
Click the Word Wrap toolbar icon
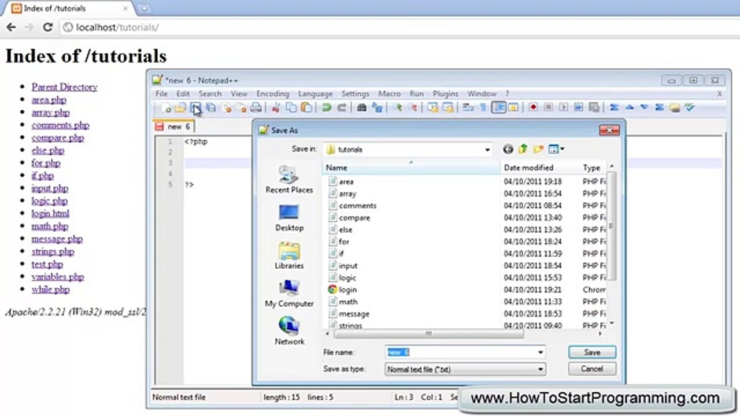point(468,107)
